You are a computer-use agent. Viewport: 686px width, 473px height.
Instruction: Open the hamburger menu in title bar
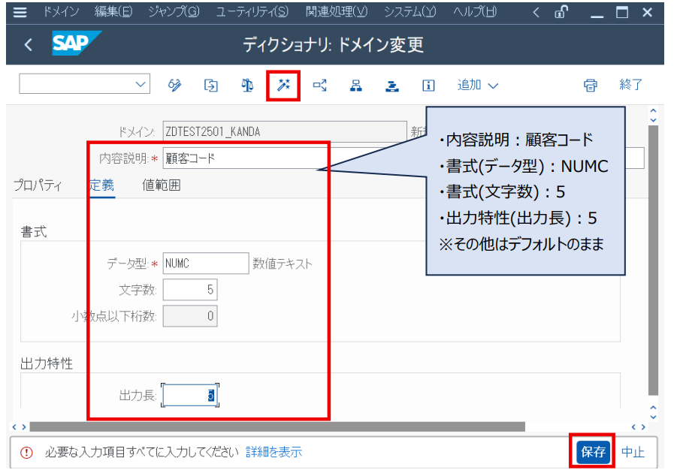point(20,12)
